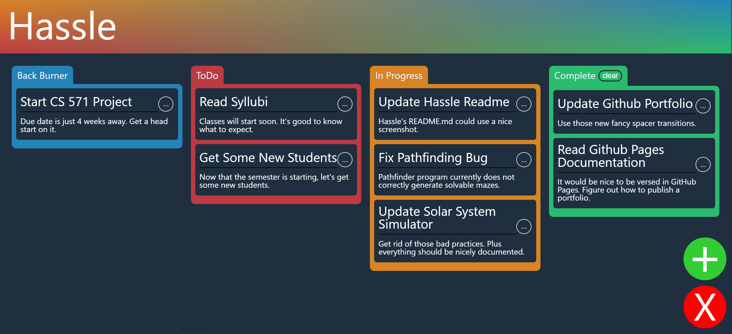The height and width of the screenshot is (334, 732).
Task: Open options for Read Syllubi card
Action: click(x=346, y=104)
